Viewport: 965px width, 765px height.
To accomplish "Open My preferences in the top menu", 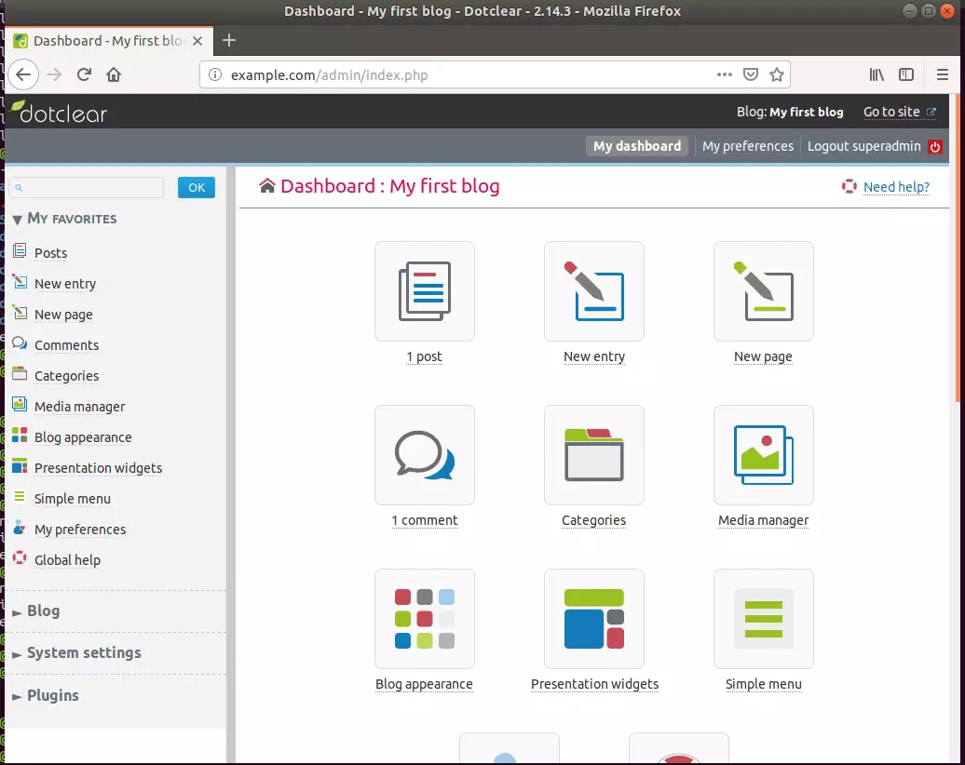I will pos(748,146).
